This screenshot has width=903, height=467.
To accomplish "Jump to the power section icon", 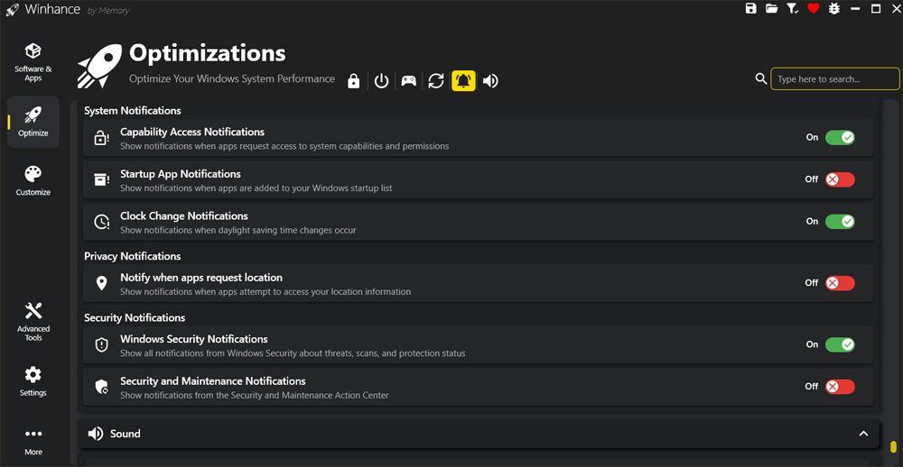I will click(x=381, y=81).
